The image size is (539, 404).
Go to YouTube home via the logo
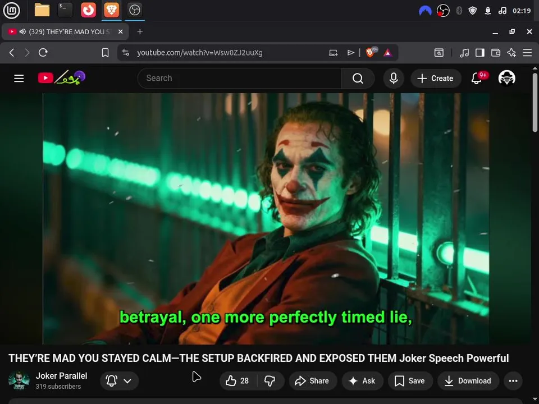pos(61,77)
